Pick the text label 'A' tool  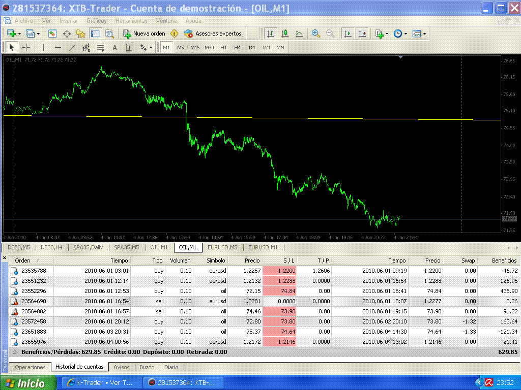pos(114,47)
